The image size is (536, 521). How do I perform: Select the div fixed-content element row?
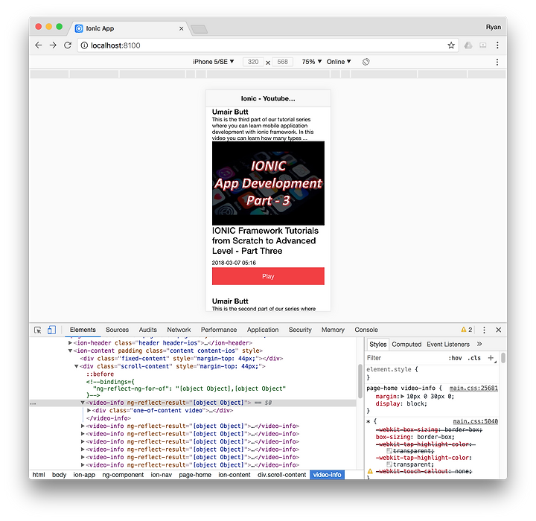click(x=181, y=358)
